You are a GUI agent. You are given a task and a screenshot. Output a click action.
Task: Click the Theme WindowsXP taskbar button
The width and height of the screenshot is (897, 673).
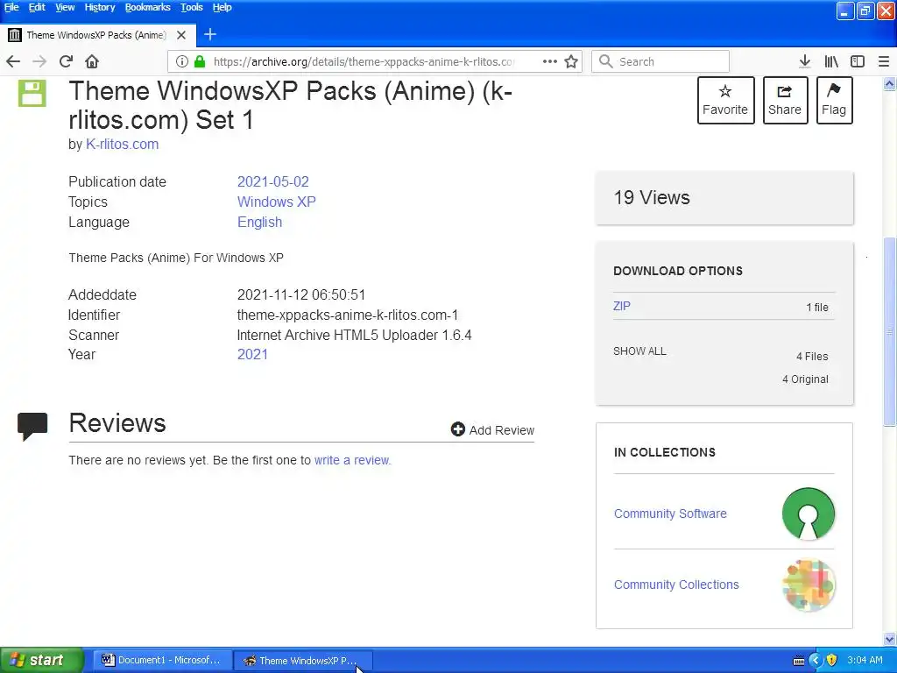coord(303,660)
